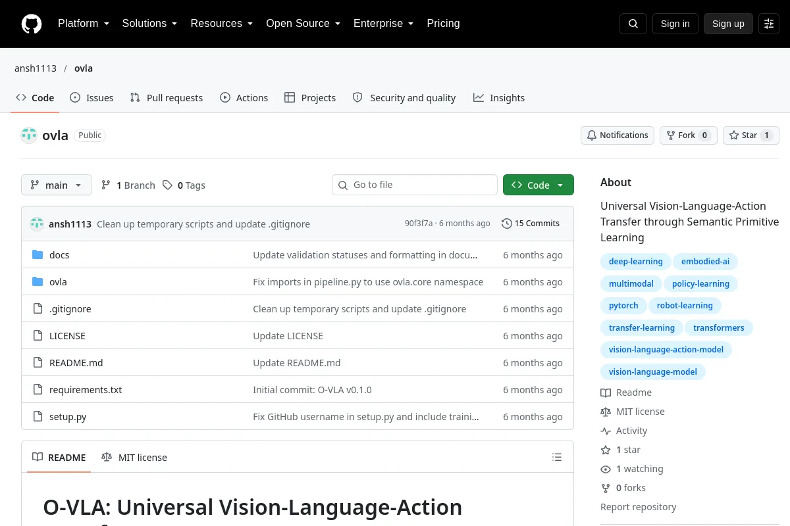The width and height of the screenshot is (790, 526).
Task: Star the ovla repository
Action: 751,135
